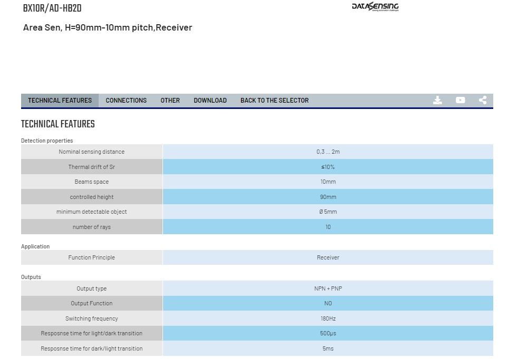This screenshot has height=359, width=527.
Task: Click the Output Function row label
Action: [91, 303]
